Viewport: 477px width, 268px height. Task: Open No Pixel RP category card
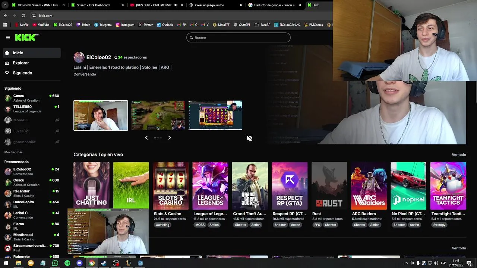[x=408, y=185]
